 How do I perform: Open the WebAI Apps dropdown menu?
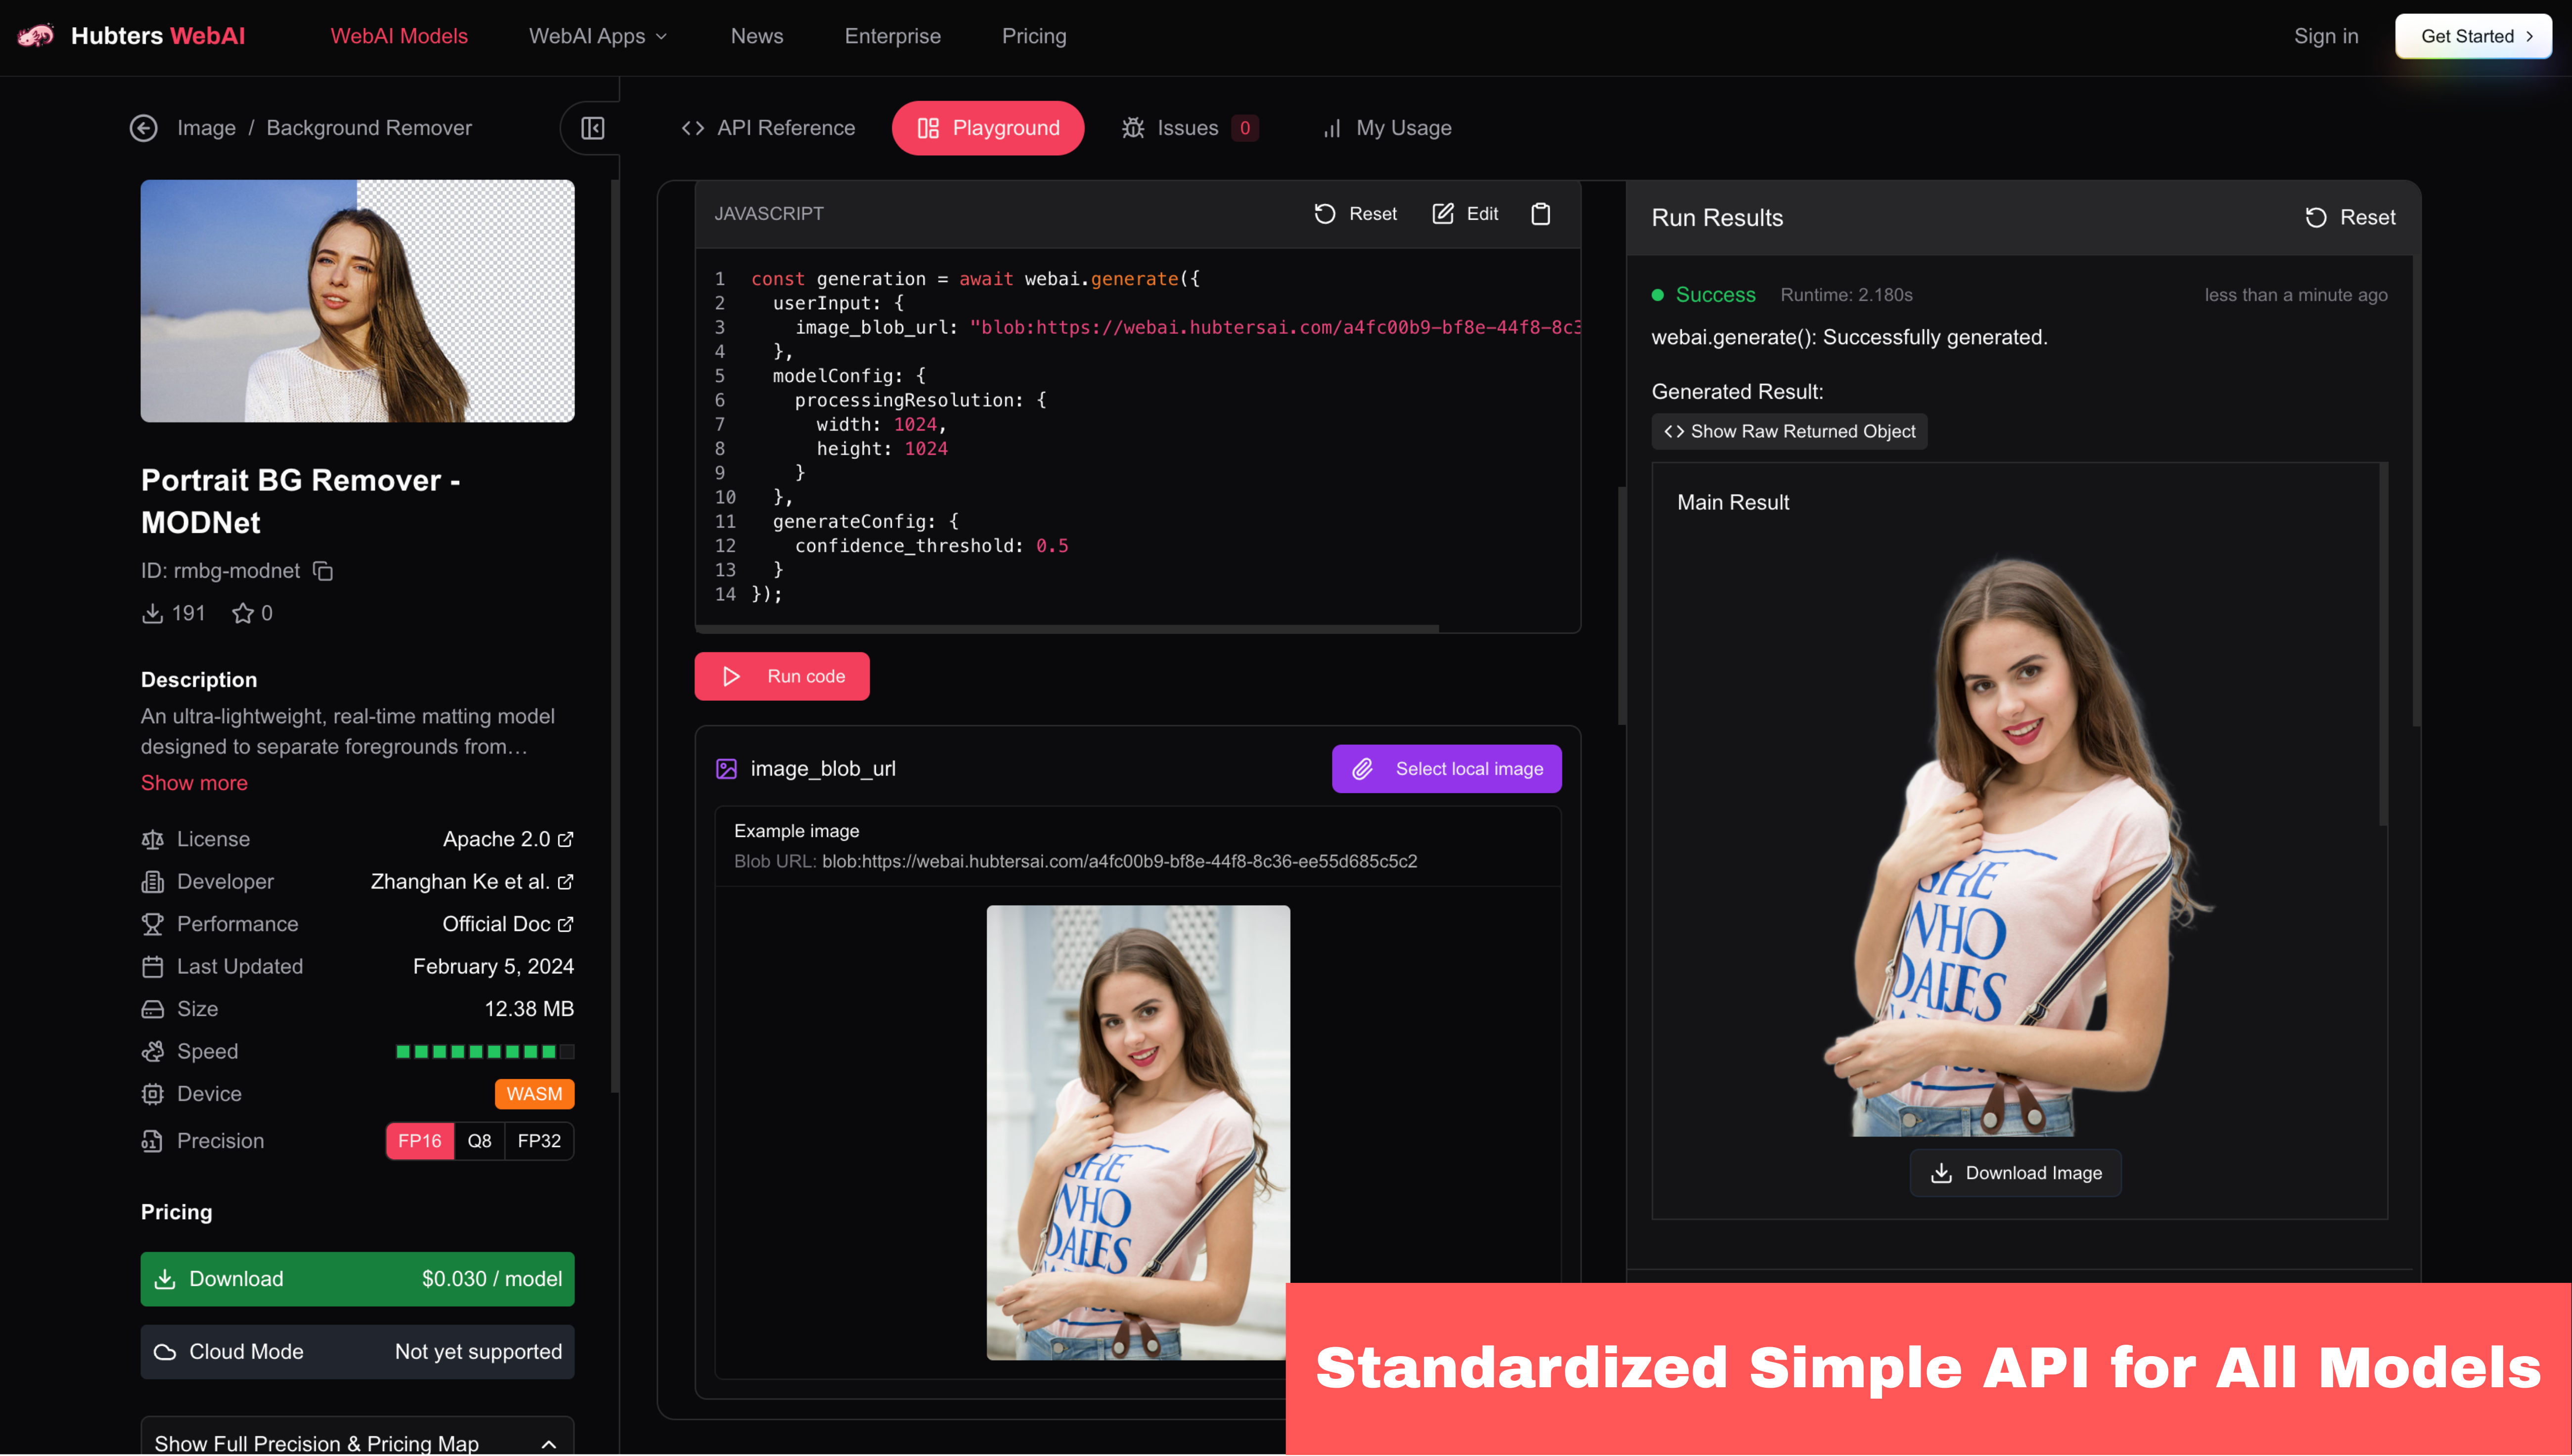click(x=598, y=36)
